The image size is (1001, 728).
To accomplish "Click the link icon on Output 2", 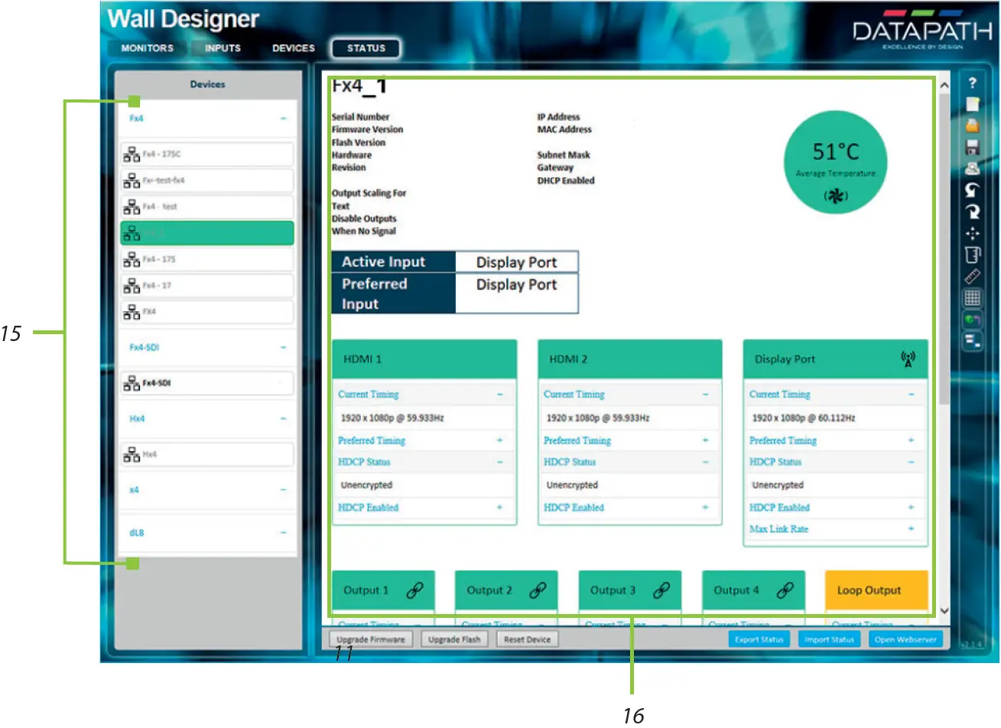I will coord(538,590).
